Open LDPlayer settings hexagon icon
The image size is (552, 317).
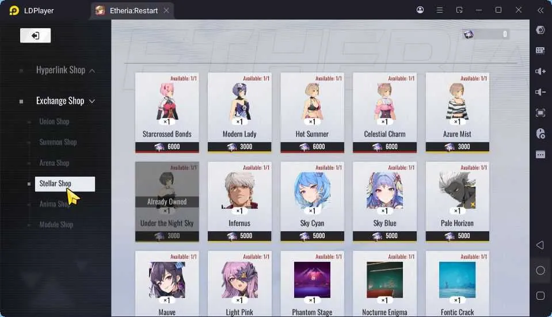(540, 30)
